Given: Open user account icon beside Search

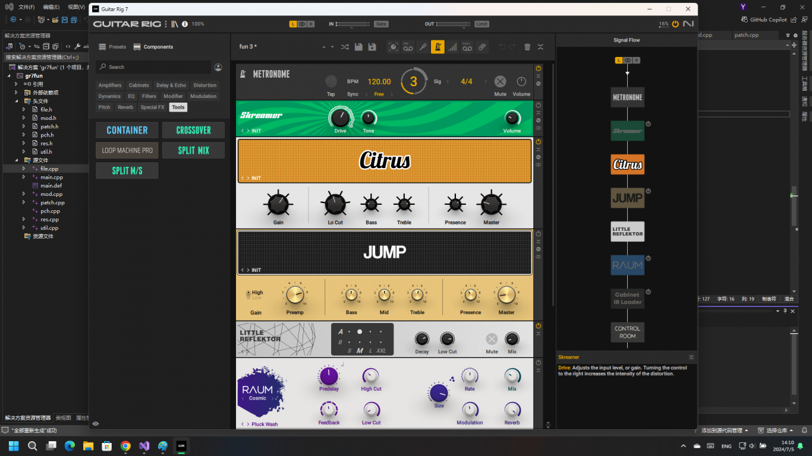Looking at the screenshot, I should (x=218, y=67).
